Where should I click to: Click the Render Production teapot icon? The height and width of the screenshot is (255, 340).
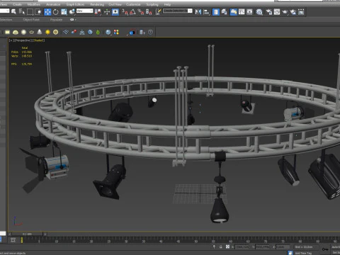click(x=285, y=12)
